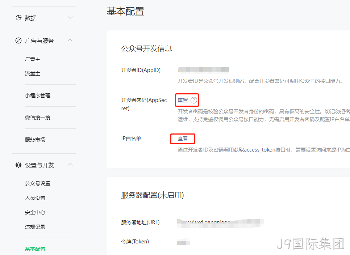Image resolution: width=350 pixels, height=255 pixels.
Task: Collapse the 广告与服务 section chevron
Action: coord(70,40)
